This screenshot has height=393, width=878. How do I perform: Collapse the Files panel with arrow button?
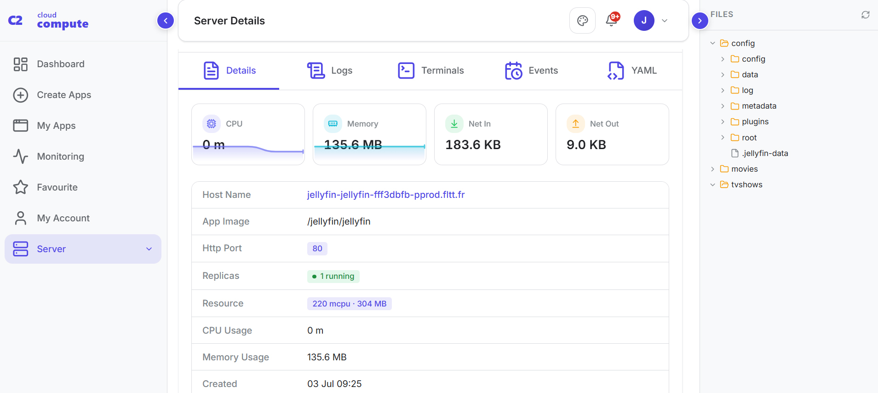(x=700, y=21)
